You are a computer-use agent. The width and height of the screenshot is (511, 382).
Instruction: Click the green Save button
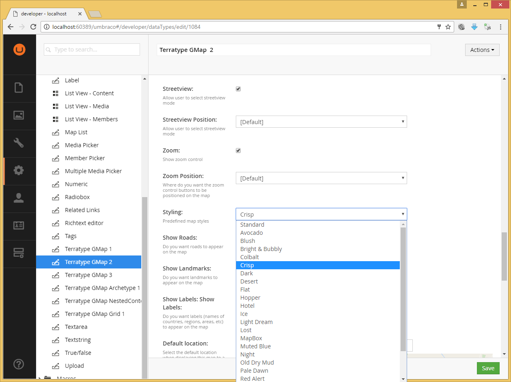pyautogui.click(x=488, y=368)
